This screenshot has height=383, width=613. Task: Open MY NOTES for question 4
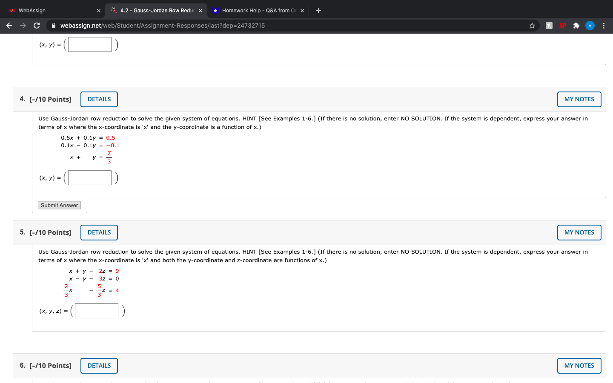pyautogui.click(x=579, y=99)
